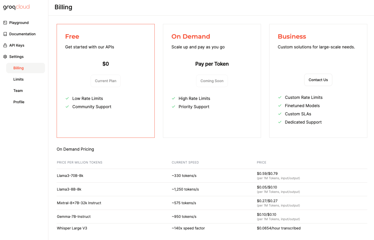Screen dimensions: 374x240
Task: Click the $0.59/$0.79 price
Action: tap(267, 173)
